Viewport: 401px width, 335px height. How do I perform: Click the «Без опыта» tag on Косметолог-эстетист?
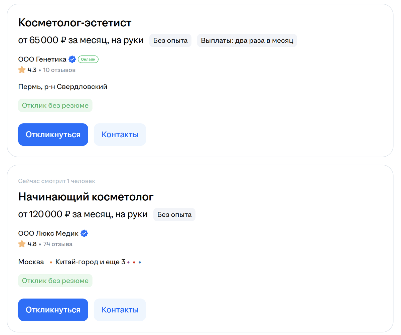(170, 40)
